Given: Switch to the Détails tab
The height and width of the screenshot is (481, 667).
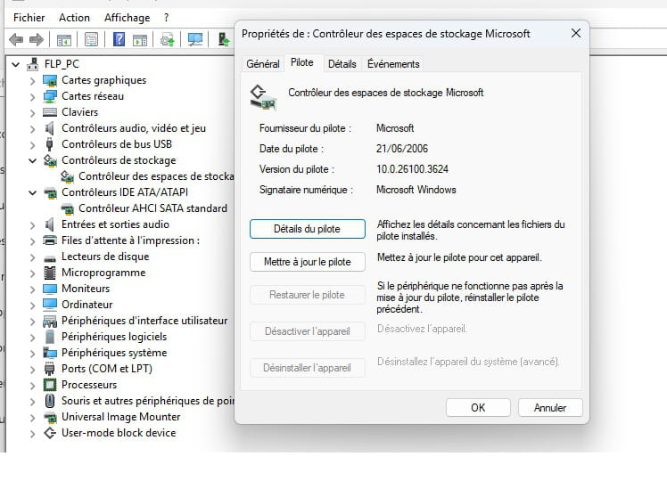Looking at the screenshot, I should tap(342, 64).
